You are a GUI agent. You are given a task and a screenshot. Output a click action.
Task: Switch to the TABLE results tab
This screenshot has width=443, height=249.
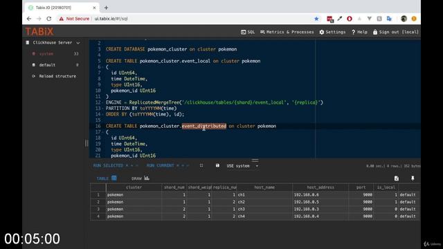coord(107,178)
